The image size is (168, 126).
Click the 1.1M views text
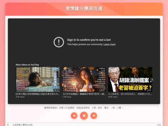(67, 97)
